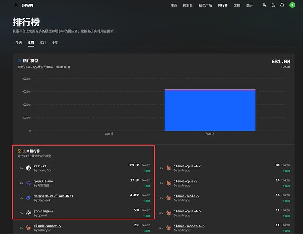Click the 236 Token value
This screenshot has height=234, width=303.
click(142, 225)
